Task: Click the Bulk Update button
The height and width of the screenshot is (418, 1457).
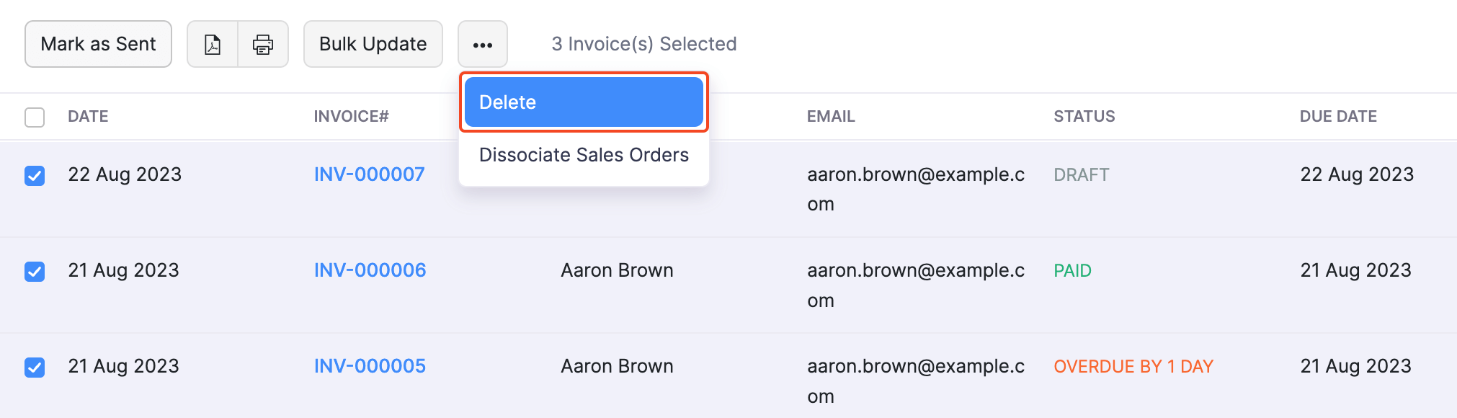Action: tap(373, 44)
